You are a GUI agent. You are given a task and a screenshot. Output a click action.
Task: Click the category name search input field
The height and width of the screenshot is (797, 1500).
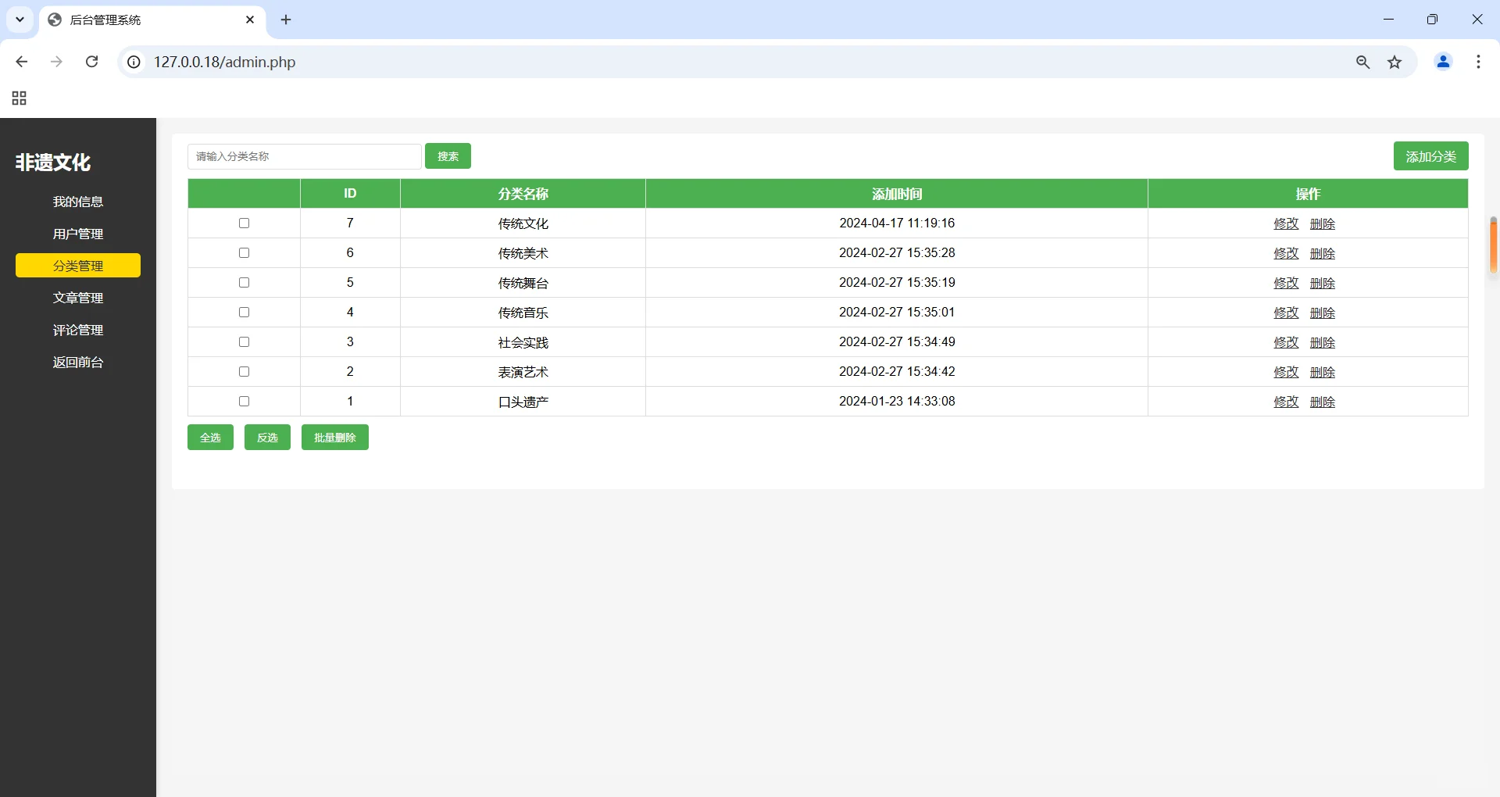[x=304, y=156]
